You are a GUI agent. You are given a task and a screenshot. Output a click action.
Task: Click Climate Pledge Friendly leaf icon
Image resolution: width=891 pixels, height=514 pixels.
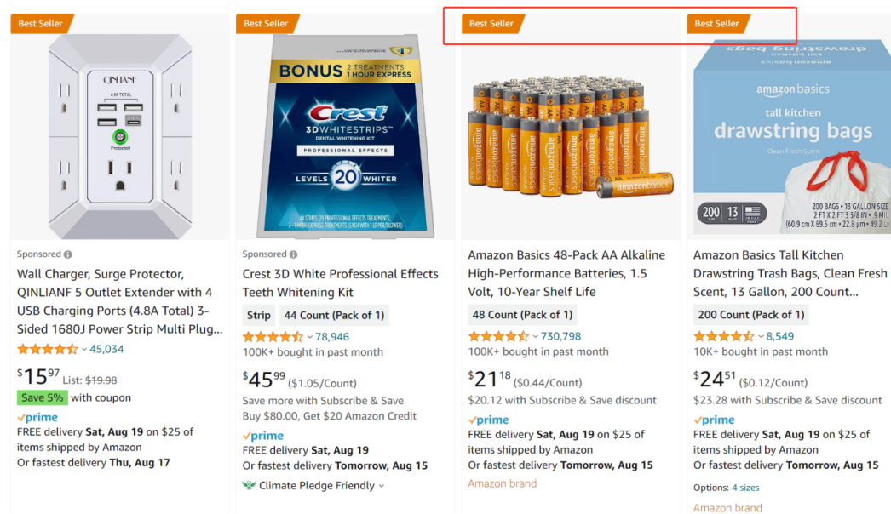(x=249, y=486)
